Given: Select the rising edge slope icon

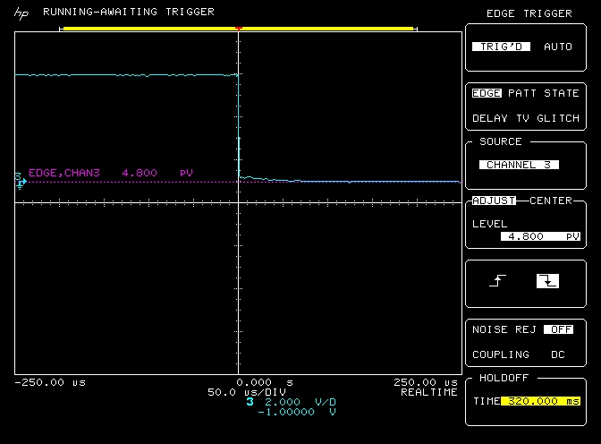Looking at the screenshot, I should [497, 281].
